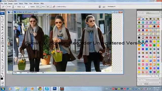The height and width of the screenshot is (91, 162).
Task: Select the Dodge tool
Action: (2, 51)
